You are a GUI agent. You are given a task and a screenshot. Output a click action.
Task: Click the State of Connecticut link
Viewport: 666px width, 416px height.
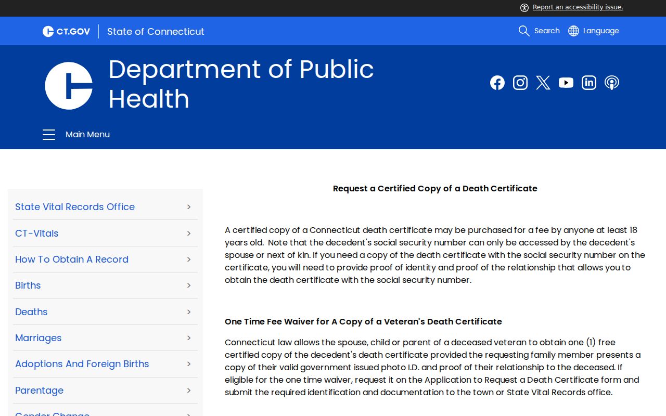coord(156,31)
